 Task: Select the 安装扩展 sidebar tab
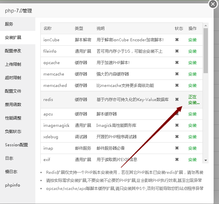(17, 38)
